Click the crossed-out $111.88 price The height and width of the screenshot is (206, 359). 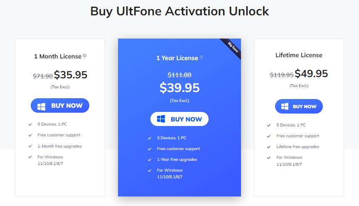tap(179, 75)
